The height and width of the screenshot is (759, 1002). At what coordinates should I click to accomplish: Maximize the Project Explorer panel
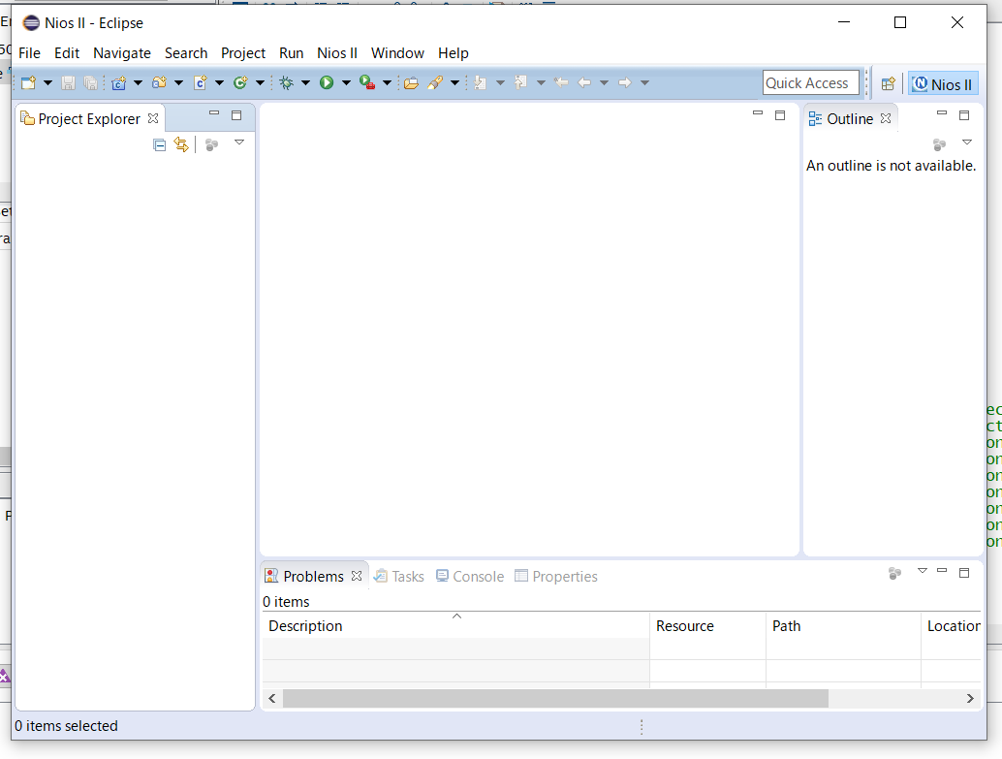click(236, 115)
